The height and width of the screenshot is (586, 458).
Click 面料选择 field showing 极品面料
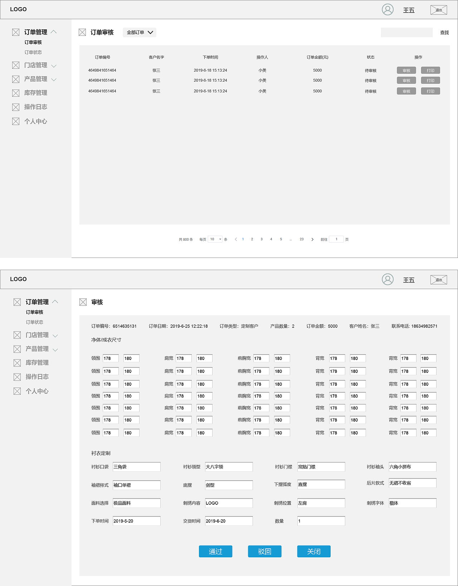pos(137,503)
